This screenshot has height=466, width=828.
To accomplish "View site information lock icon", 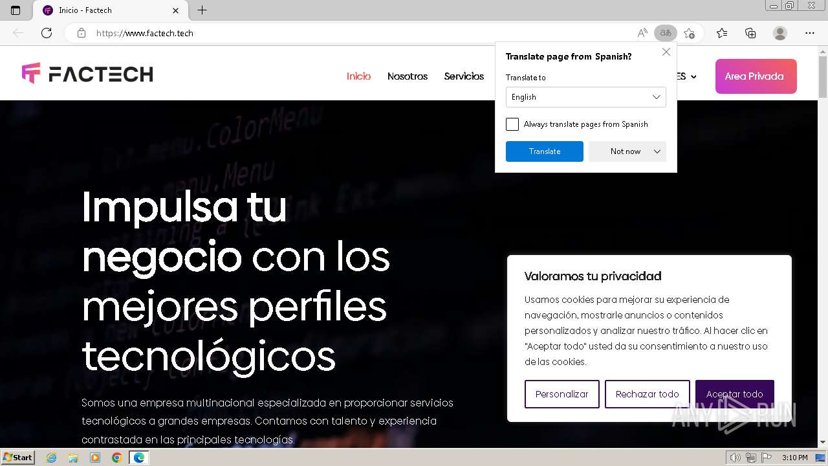I will (x=82, y=33).
